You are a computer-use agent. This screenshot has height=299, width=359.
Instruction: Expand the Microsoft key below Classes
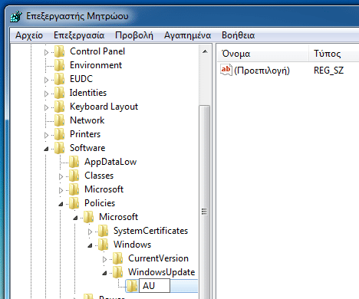pyautogui.click(x=61, y=190)
